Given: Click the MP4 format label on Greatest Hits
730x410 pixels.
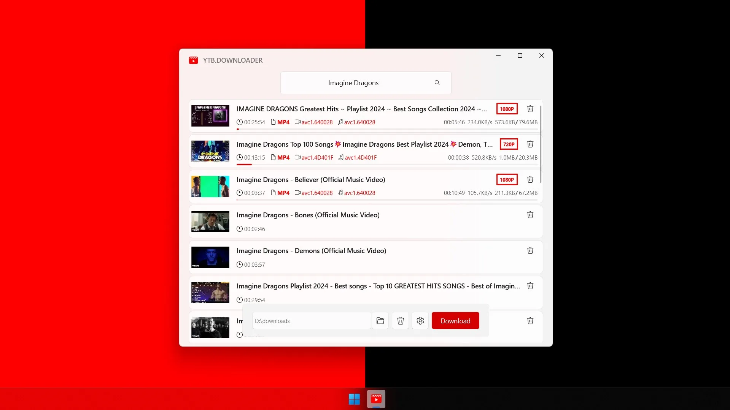Looking at the screenshot, I should click(283, 122).
